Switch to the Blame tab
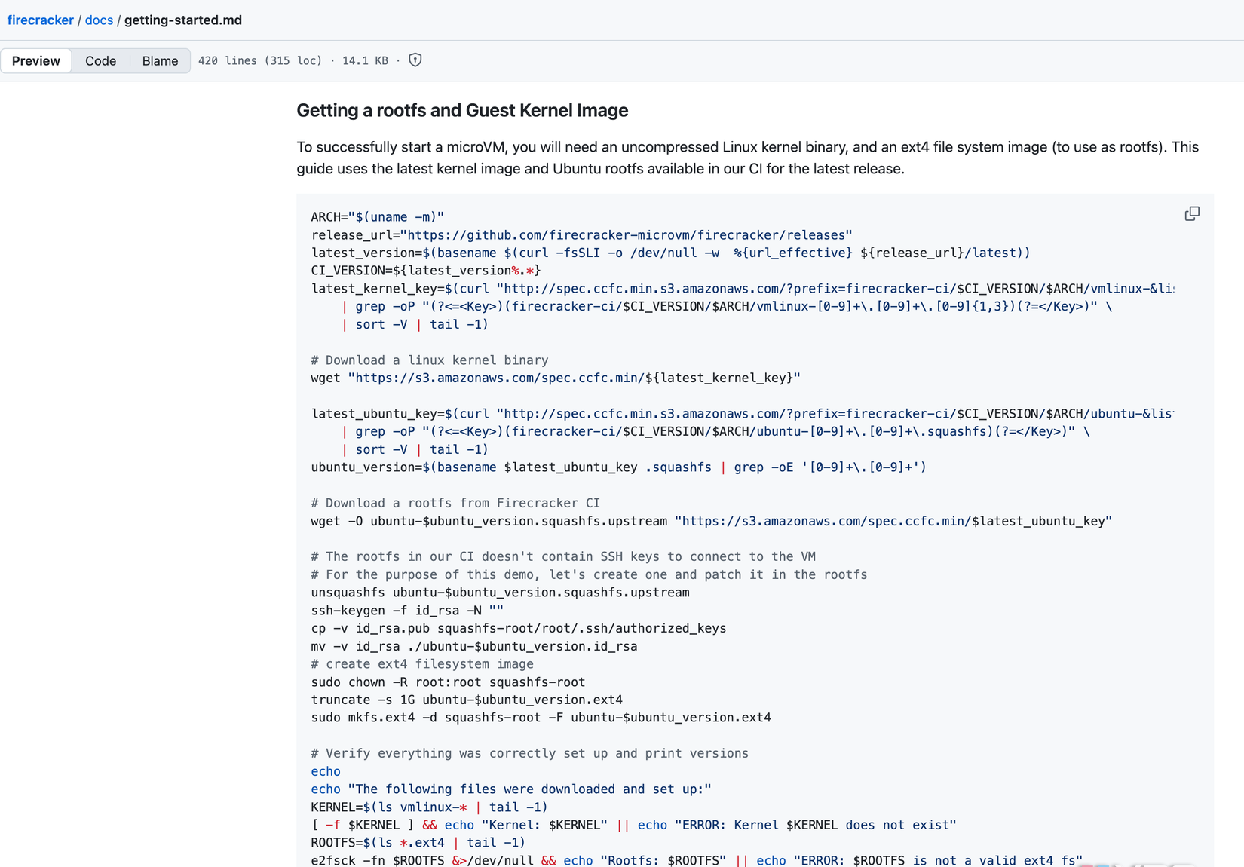Image resolution: width=1244 pixels, height=867 pixels. [159, 60]
